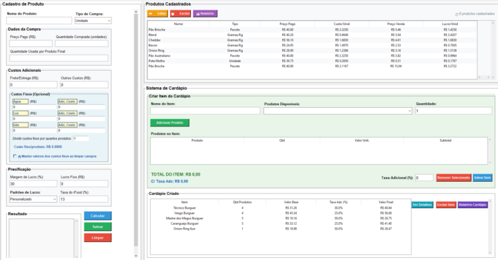Screen dimensions: 498x260
Task: Click the blue Calcular button
Action: pos(98,216)
